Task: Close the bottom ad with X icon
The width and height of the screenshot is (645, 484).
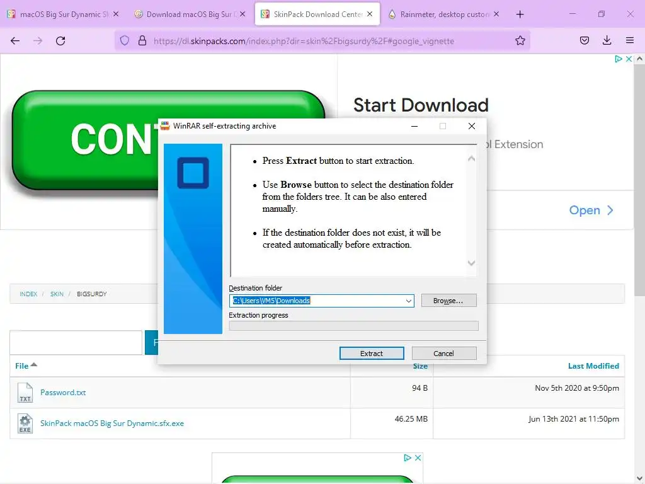Action: tap(418, 458)
